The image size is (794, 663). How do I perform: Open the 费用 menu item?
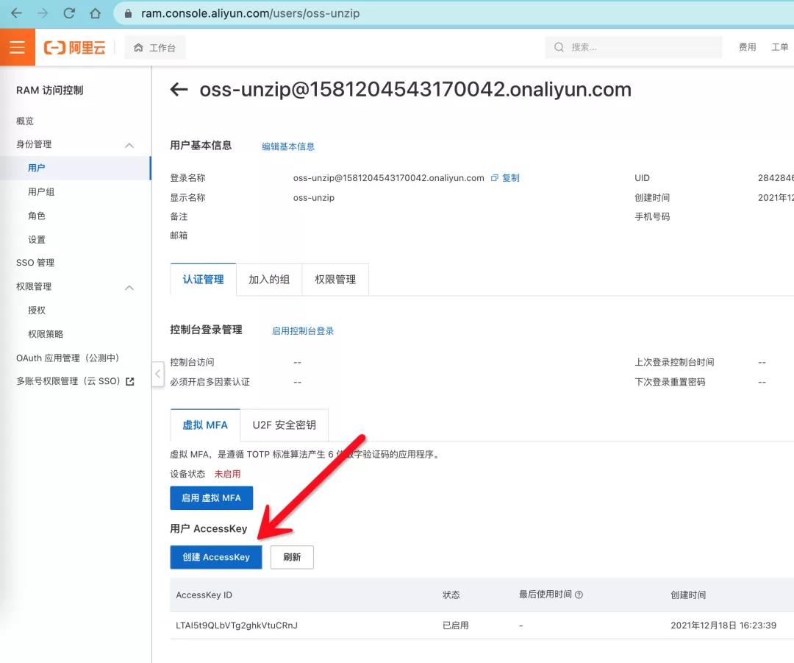[747, 46]
